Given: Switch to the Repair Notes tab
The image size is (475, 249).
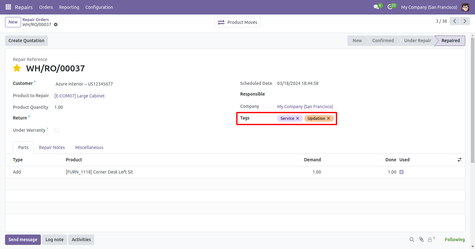Looking at the screenshot, I should click(52, 147).
